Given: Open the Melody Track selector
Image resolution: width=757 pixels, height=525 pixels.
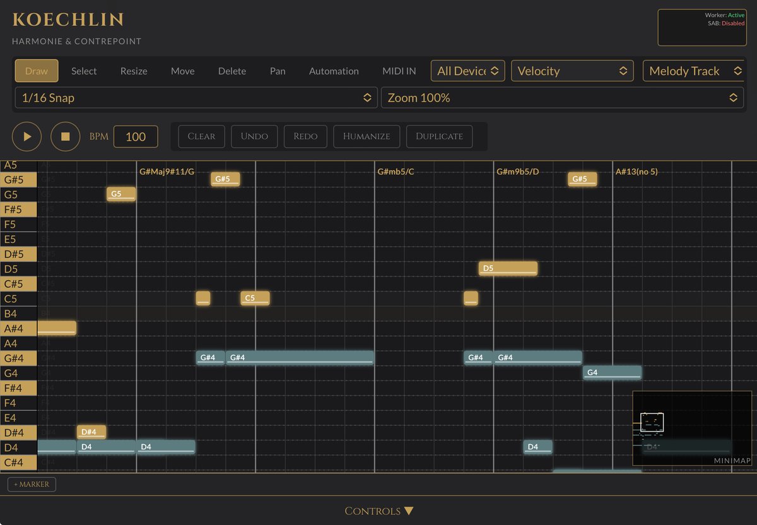Looking at the screenshot, I should 693,71.
